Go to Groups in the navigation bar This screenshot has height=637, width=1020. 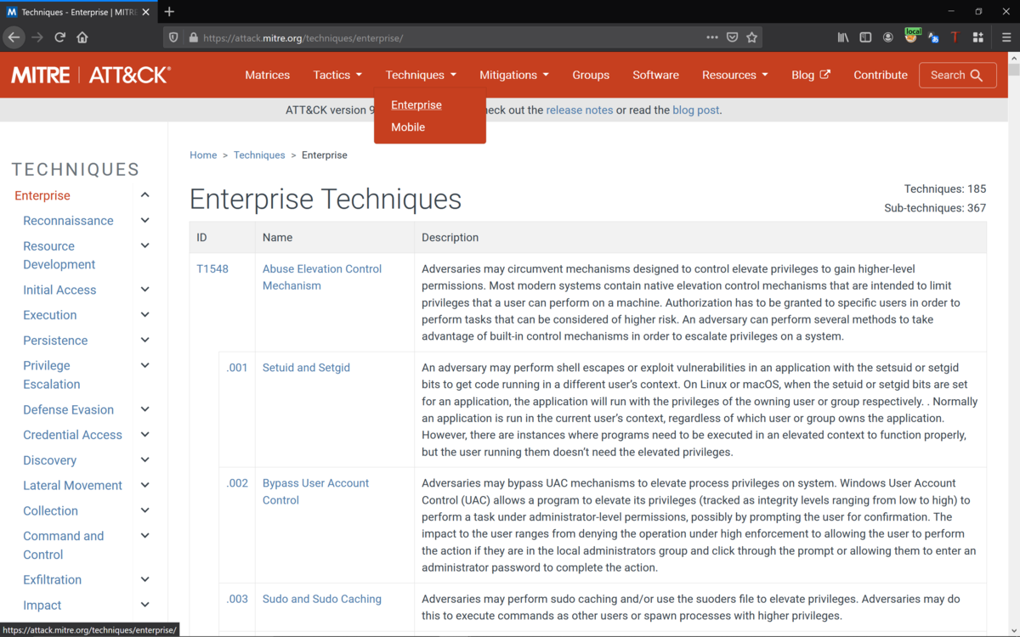point(591,75)
